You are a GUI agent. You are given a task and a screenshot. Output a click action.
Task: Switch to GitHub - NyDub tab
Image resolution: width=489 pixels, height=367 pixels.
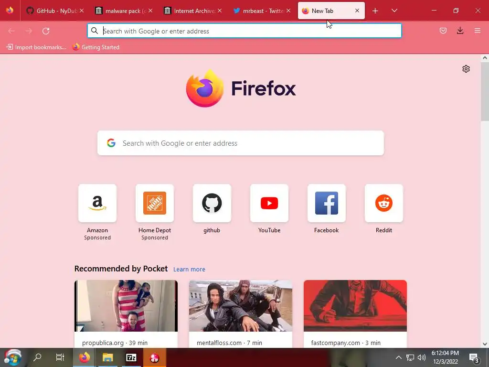(55, 11)
